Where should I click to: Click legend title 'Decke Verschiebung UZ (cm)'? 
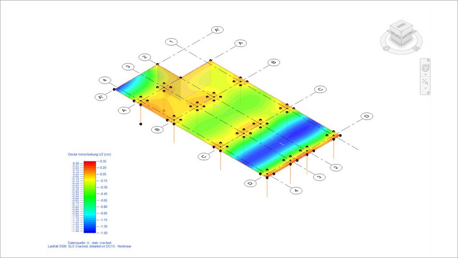point(89,154)
